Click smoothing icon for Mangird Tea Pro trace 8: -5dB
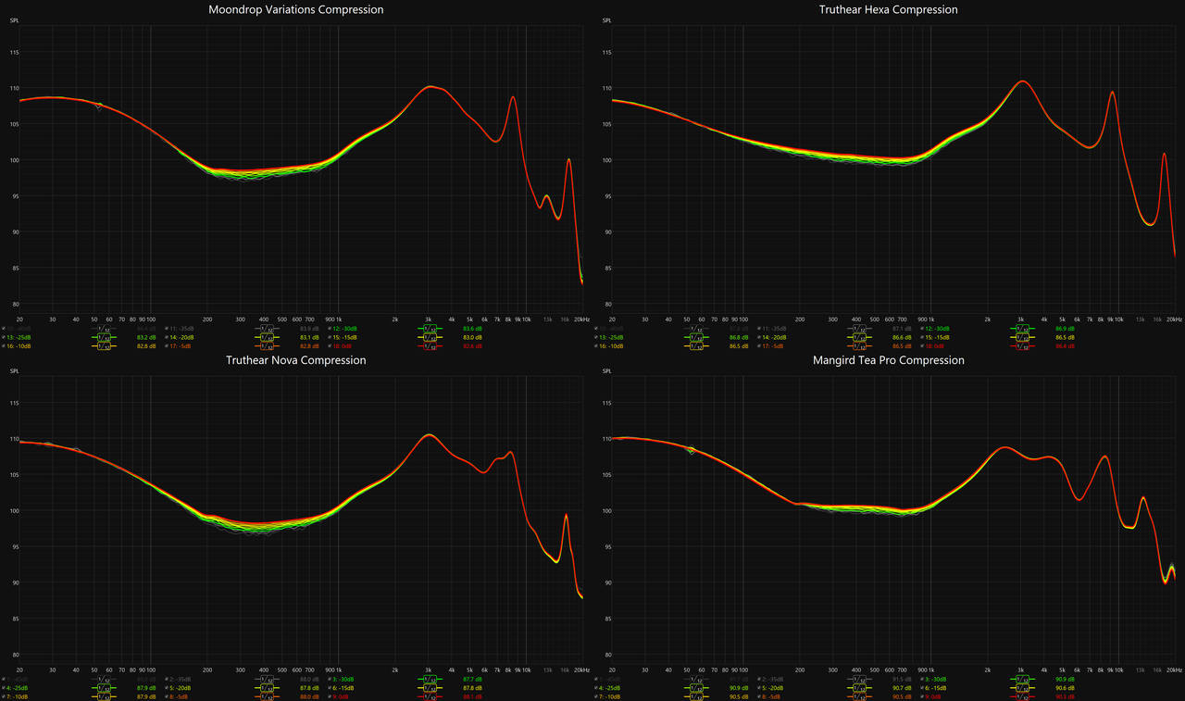Screen dimensions: 1185x701 click(x=859, y=697)
